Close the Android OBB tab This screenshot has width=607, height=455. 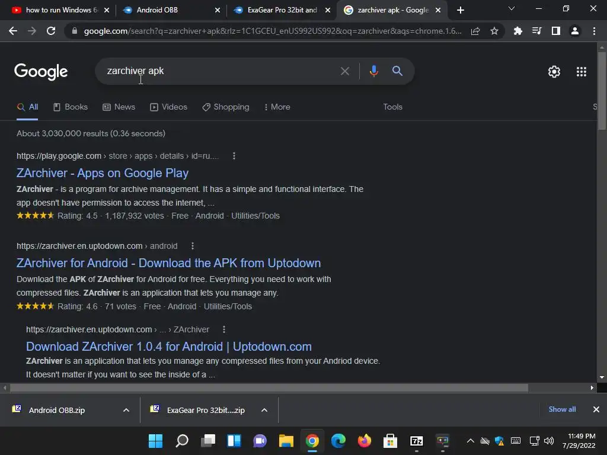point(218,10)
